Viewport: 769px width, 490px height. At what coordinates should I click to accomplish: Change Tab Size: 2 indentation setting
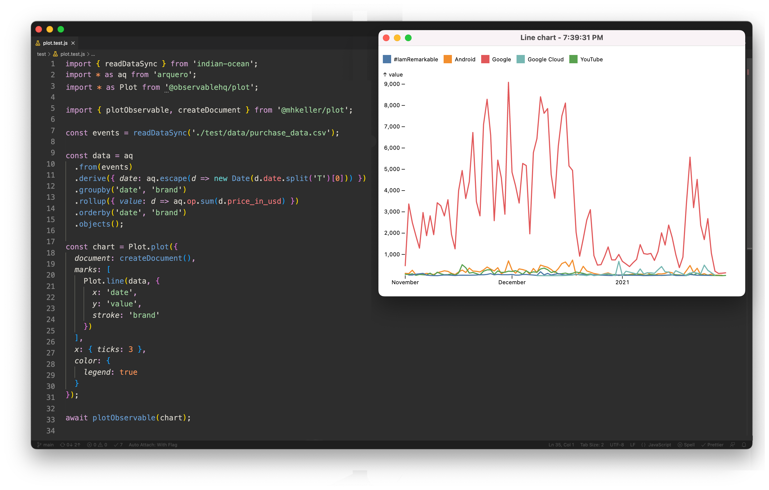[592, 445]
